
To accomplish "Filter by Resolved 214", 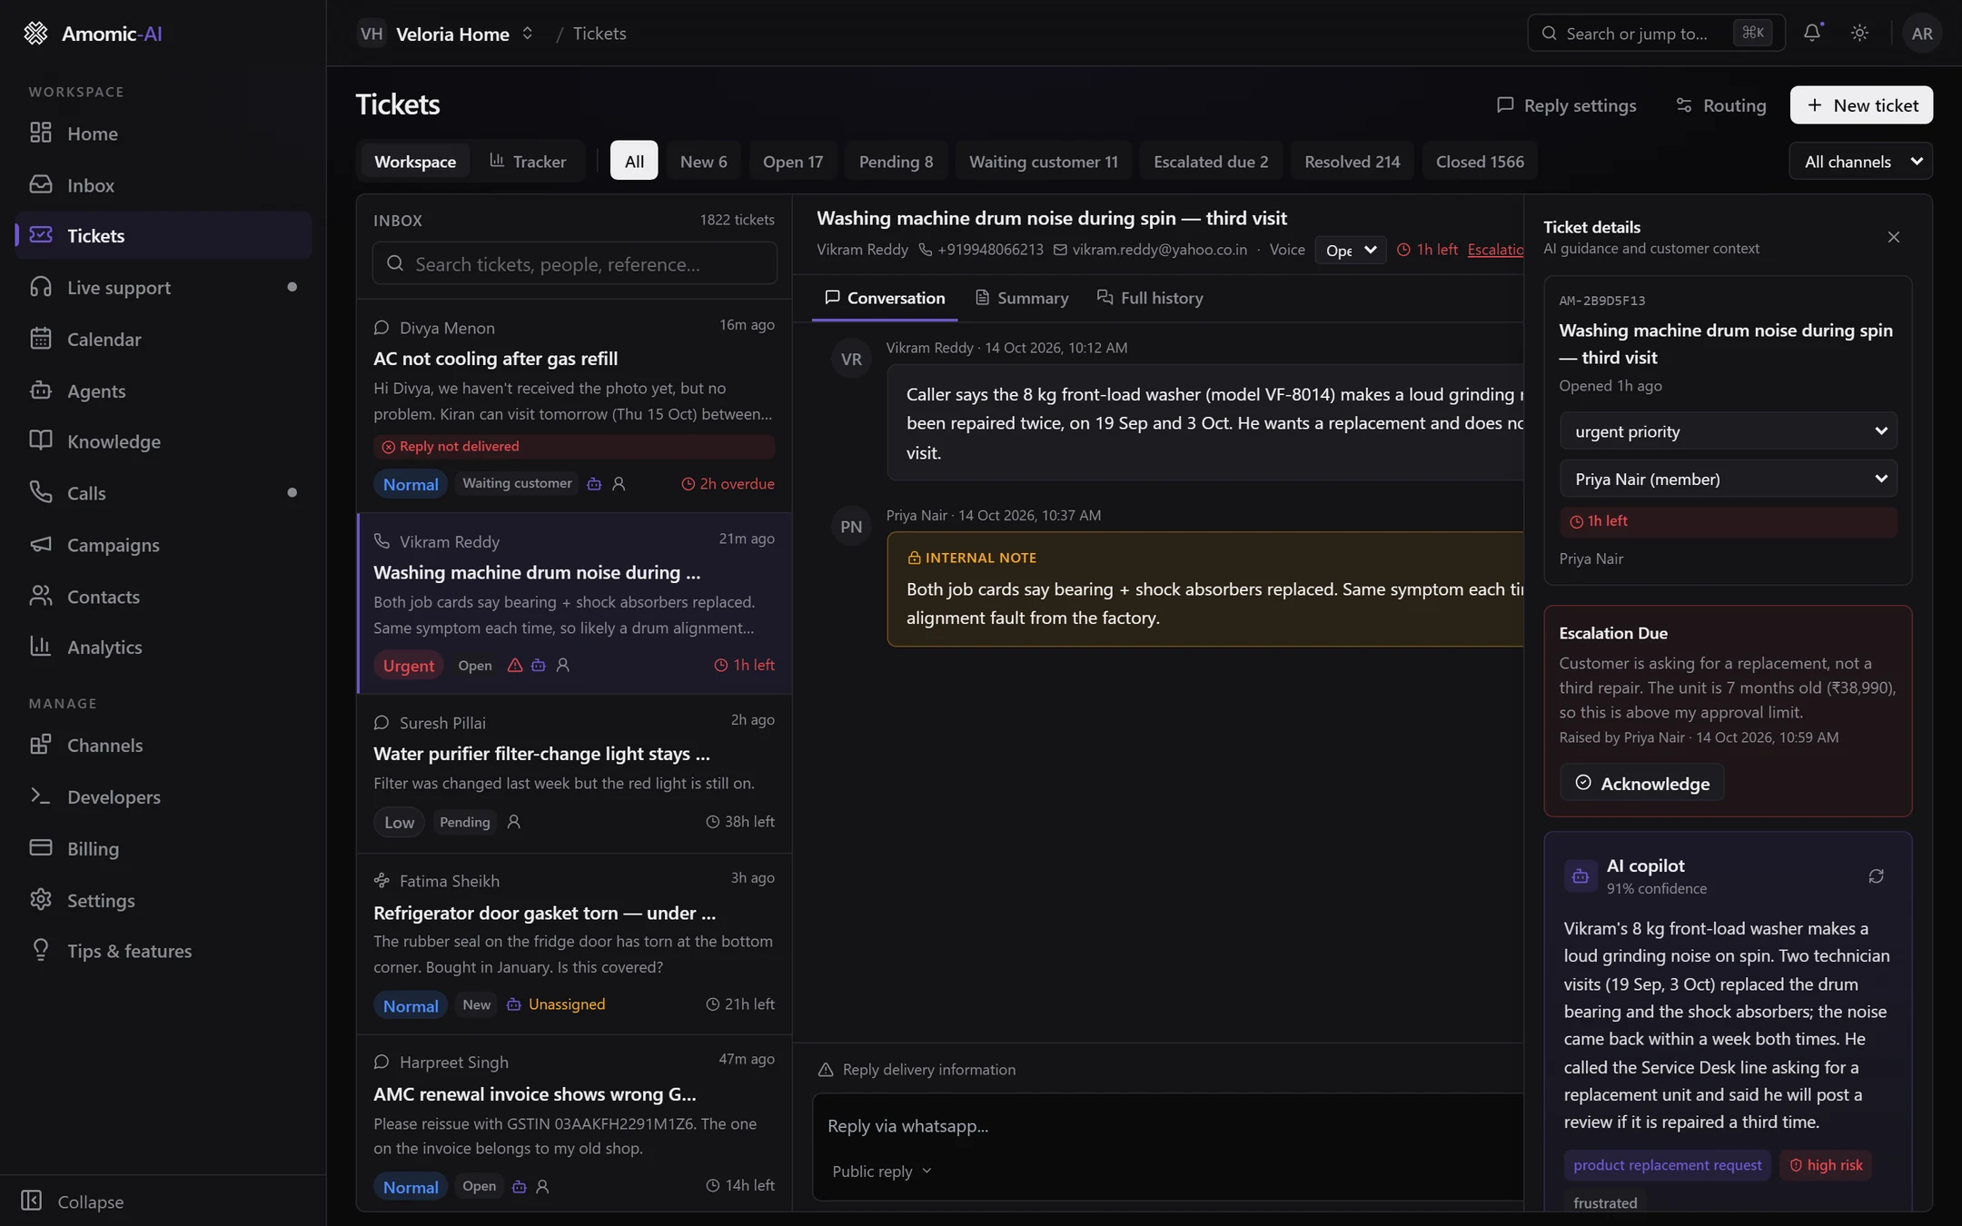I will (x=1352, y=162).
